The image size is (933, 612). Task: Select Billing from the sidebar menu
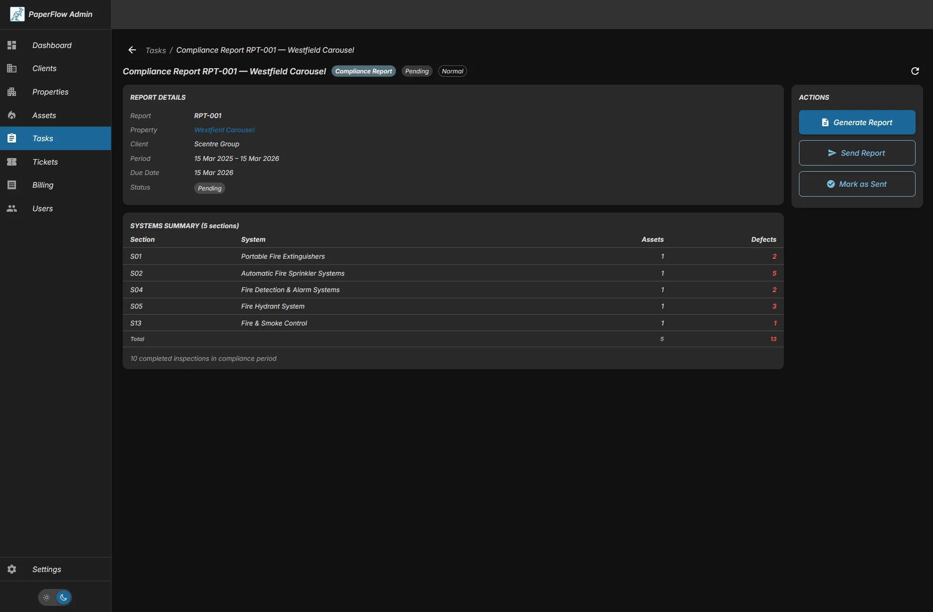[43, 185]
